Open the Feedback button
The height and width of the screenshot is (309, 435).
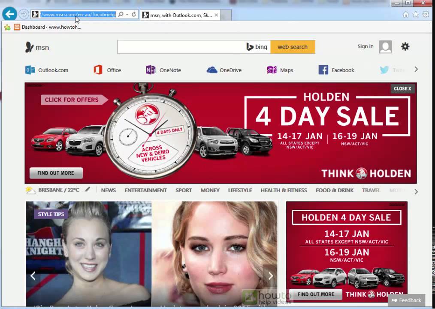point(406,300)
